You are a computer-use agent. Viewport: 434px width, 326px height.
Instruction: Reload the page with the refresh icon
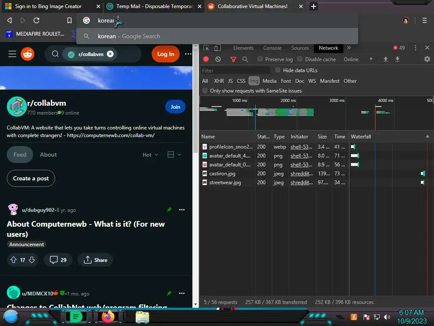pyautogui.click(x=36, y=20)
